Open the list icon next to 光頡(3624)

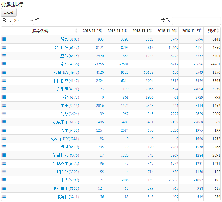click(x=4, y=114)
